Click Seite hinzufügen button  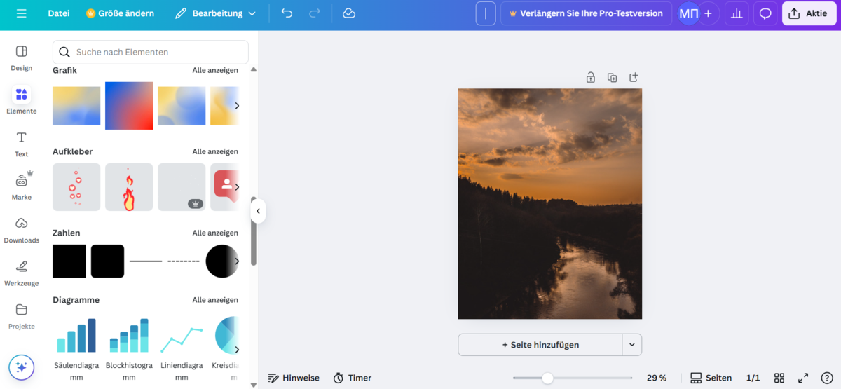540,345
